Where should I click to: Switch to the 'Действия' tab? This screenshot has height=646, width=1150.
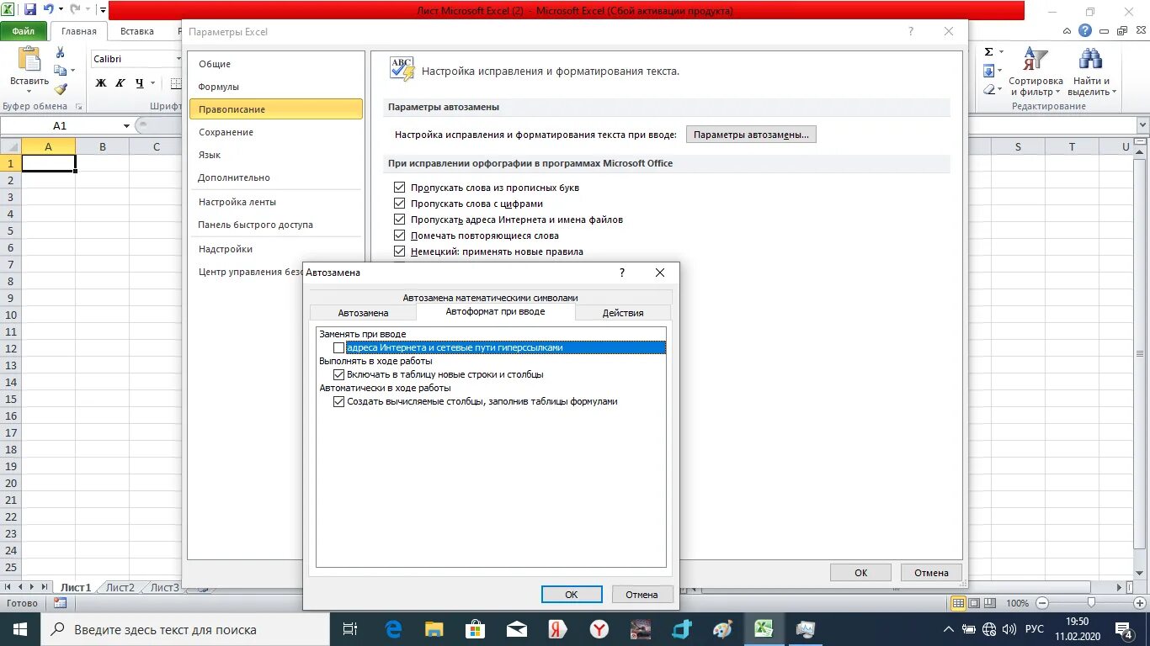point(623,313)
